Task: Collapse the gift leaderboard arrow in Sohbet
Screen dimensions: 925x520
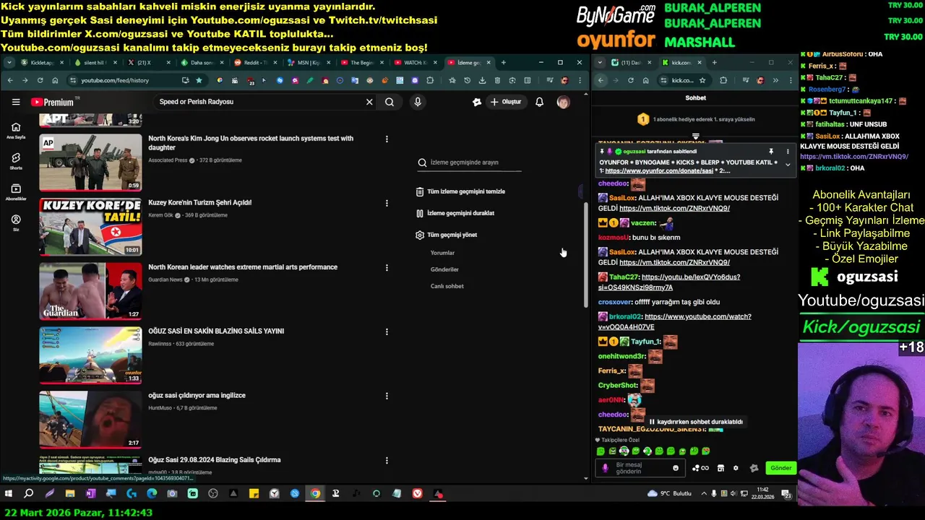Action: tap(695, 136)
